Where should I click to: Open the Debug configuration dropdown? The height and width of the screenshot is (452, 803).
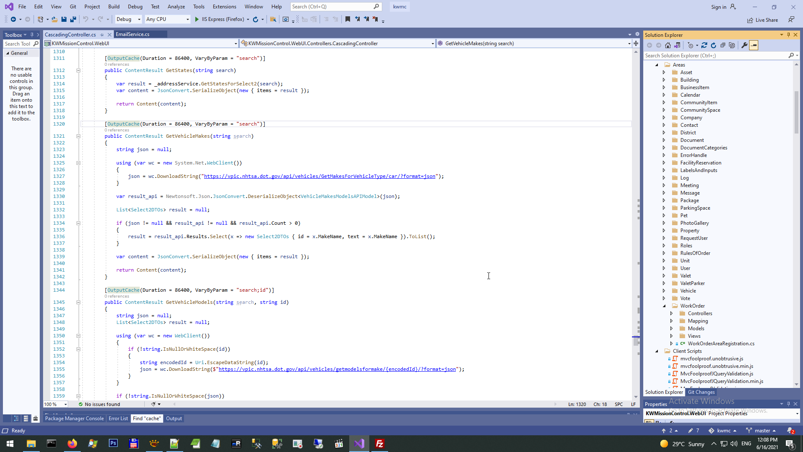click(x=128, y=19)
